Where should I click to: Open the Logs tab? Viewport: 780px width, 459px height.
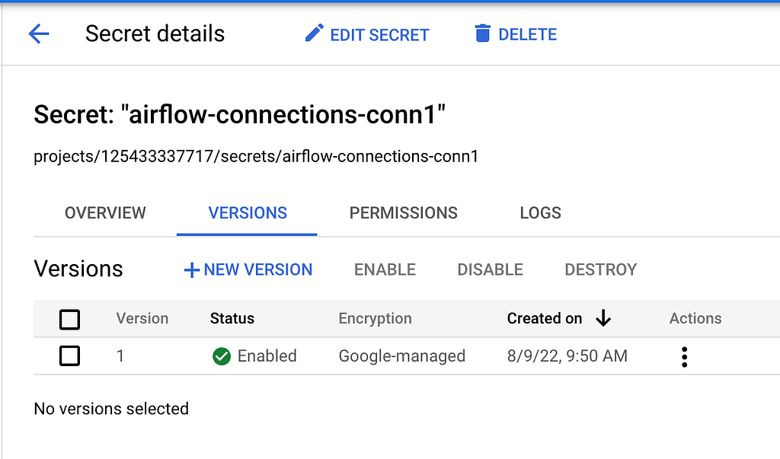[540, 213]
